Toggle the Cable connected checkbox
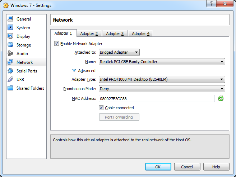236x177 pixels. pyautogui.click(x=101, y=108)
